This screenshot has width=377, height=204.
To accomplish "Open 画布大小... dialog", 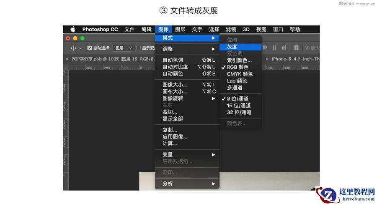I will coord(187,91).
